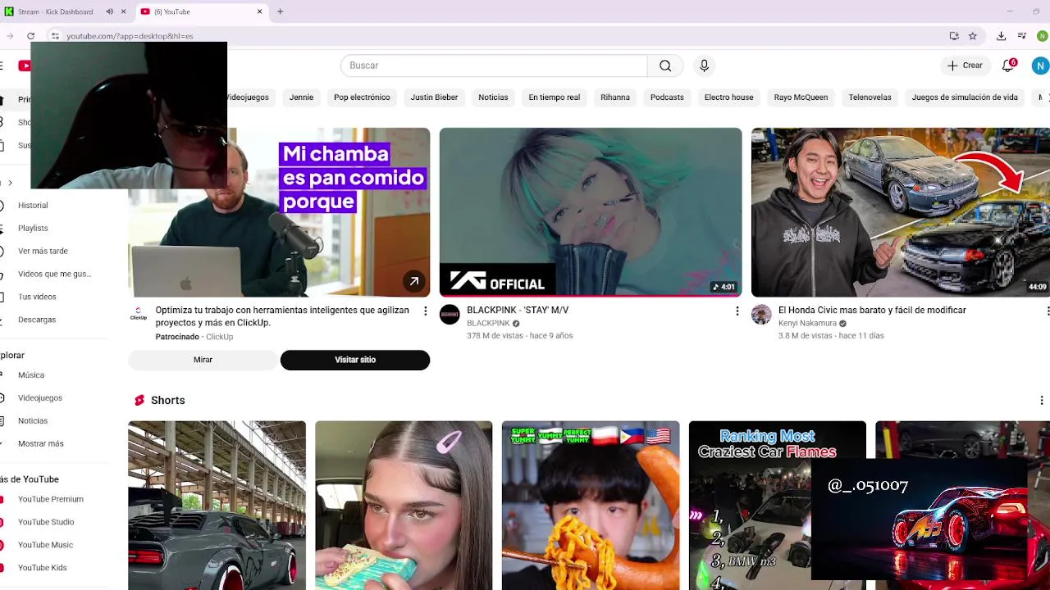Open a new browser tab
This screenshot has width=1050, height=590.
(280, 11)
